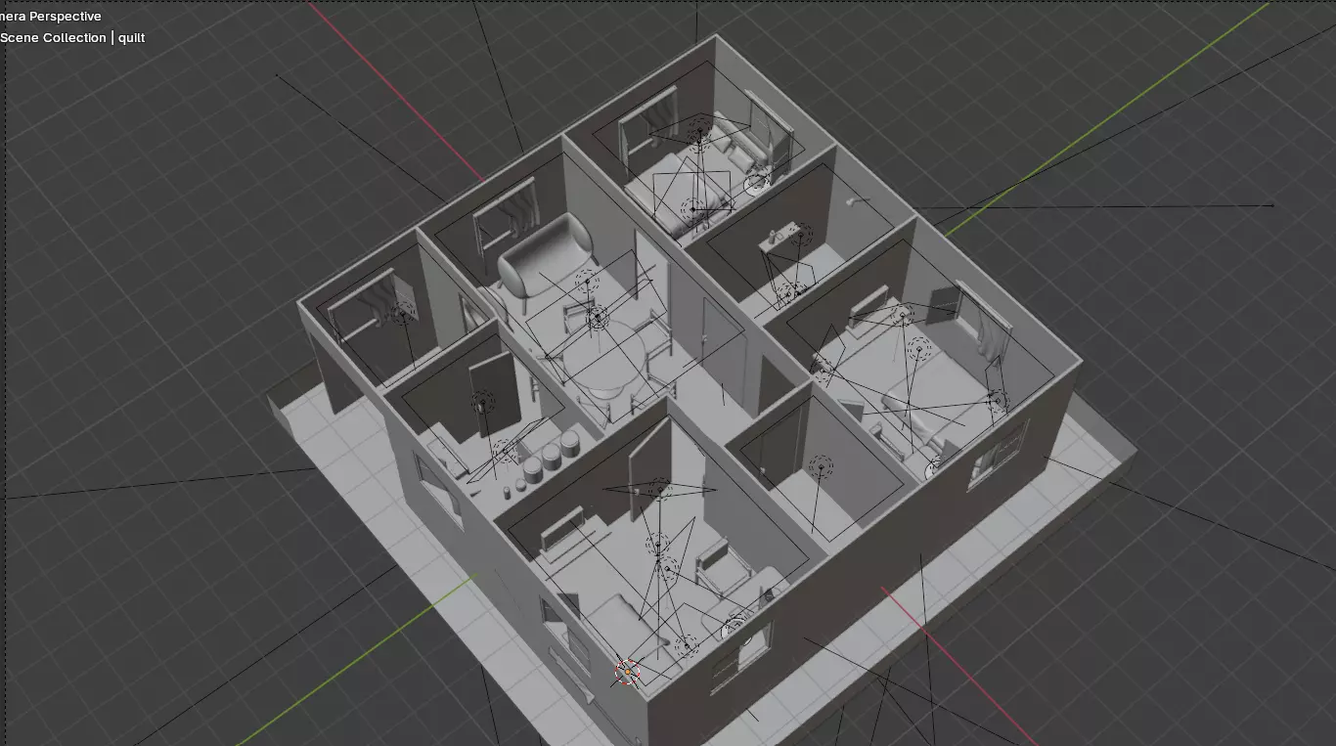Select the light icon in the narrow leftmost room
Viewport: 1336px width, 746px height.
point(403,312)
